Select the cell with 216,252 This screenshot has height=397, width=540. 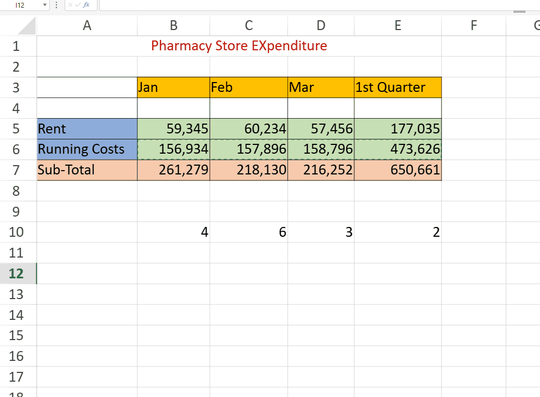(x=321, y=170)
